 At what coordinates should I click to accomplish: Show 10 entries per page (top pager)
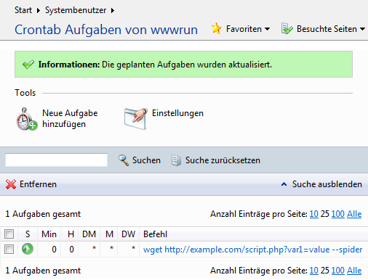pos(314,214)
